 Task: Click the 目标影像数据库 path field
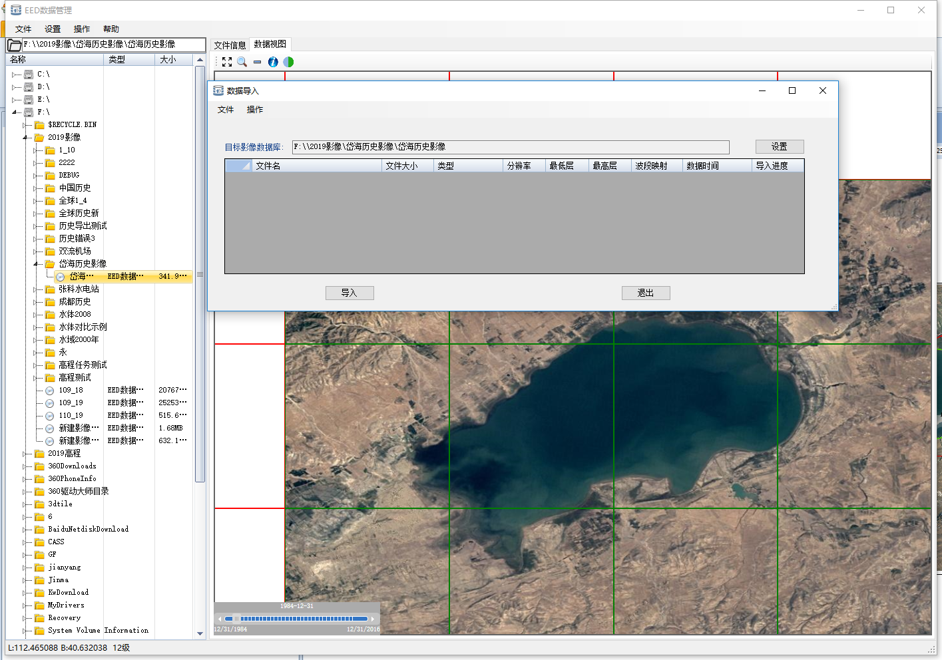[x=510, y=147]
